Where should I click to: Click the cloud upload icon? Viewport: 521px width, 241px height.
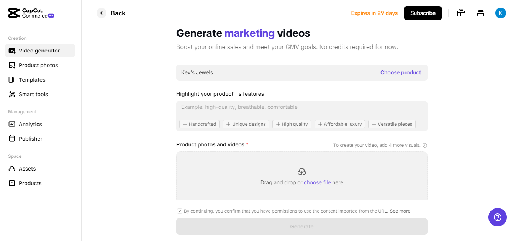click(302, 171)
